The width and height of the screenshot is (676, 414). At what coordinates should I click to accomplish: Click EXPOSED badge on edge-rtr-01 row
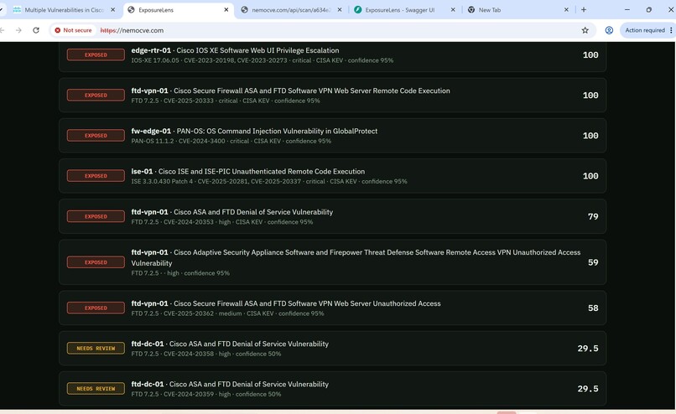click(x=96, y=54)
